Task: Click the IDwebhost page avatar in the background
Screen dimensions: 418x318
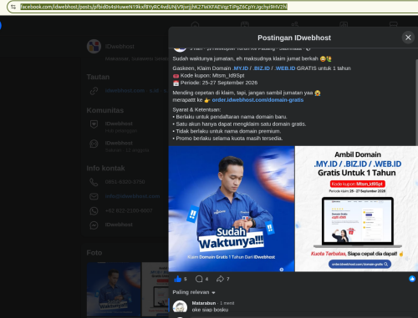Action: pyautogui.click(x=94, y=46)
